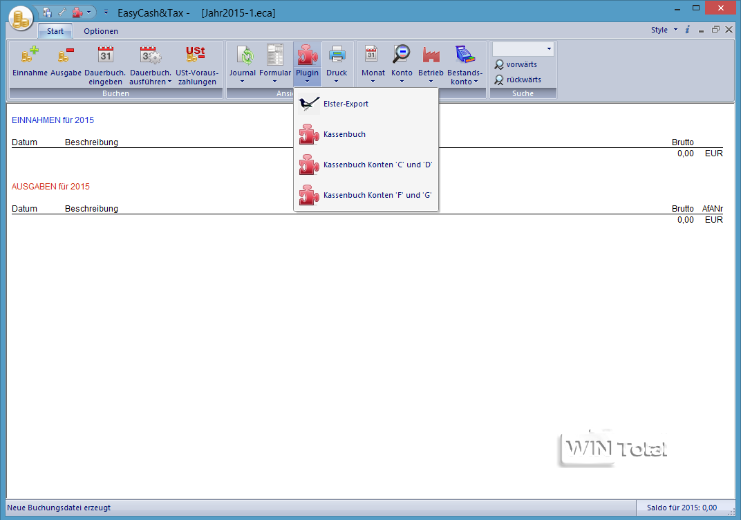Click AUSGABEN für 2015 heading

[x=50, y=186]
